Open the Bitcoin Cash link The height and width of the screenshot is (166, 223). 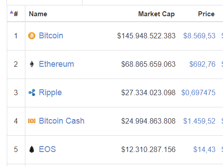click(x=62, y=121)
